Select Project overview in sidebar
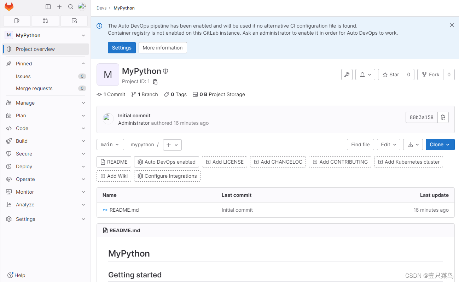 pyautogui.click(x=45, y=49)
